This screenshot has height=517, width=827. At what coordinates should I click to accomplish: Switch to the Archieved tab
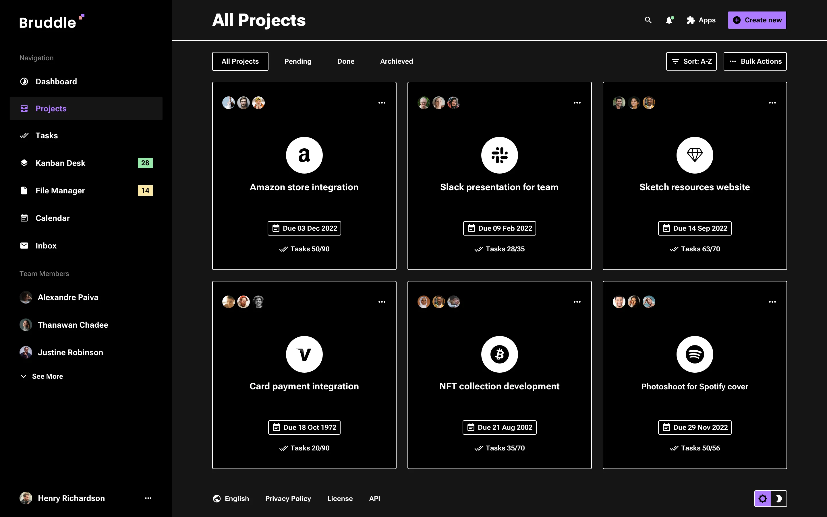[x=396, y=61]
